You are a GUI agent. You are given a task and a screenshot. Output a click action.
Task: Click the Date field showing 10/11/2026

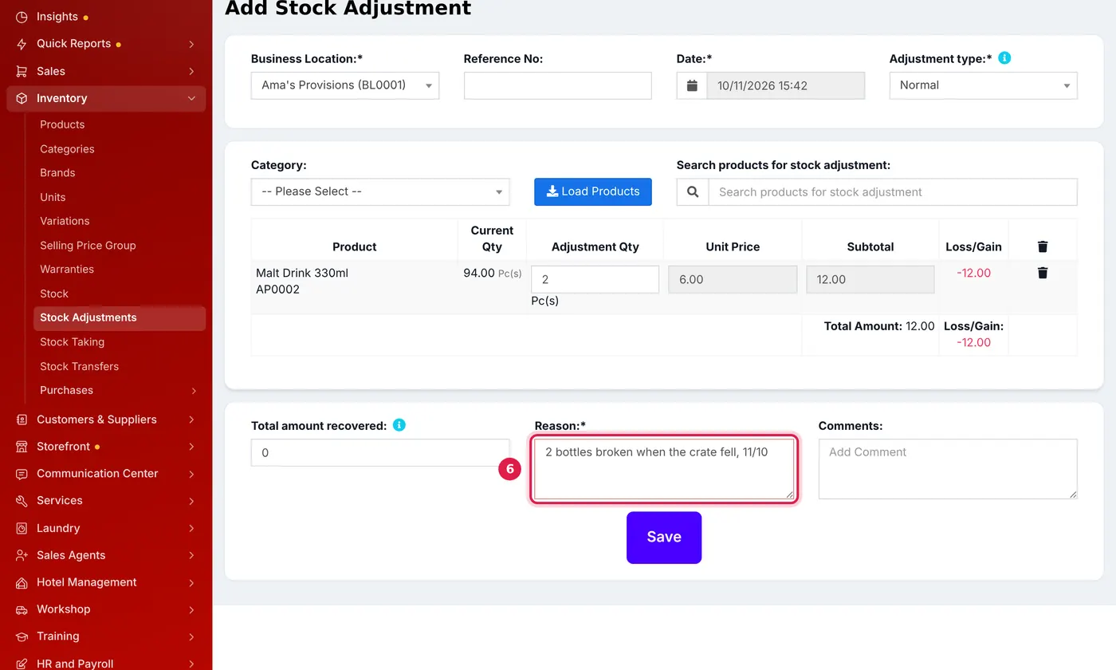786,85
